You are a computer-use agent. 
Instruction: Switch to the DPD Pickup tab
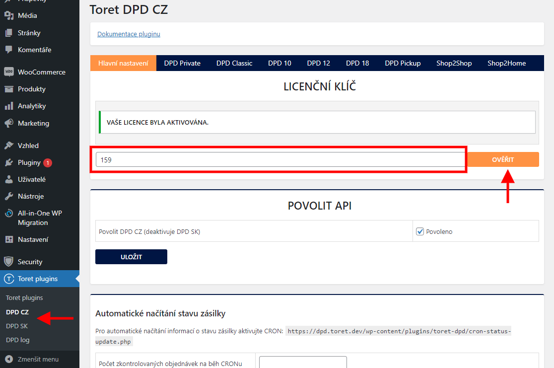click(403, 63)
